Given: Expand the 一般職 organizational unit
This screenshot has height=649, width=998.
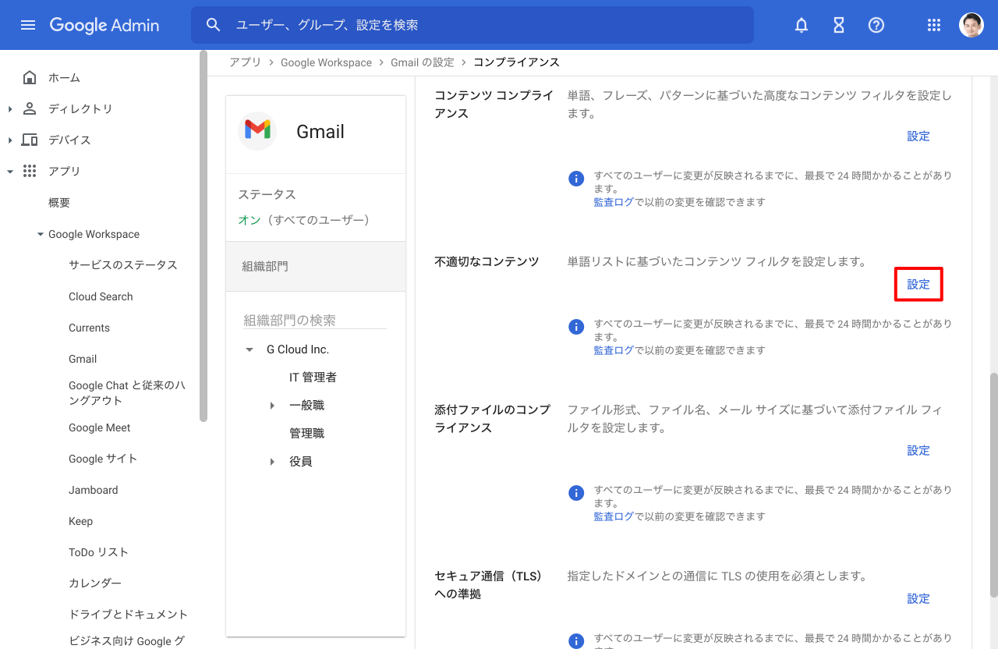Looking at the screenshot, I should pyautogui.click(x=272, y=406).
